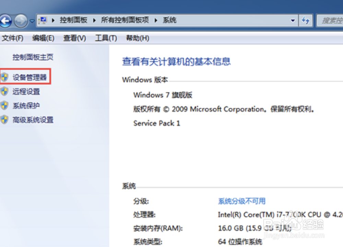
Task: Open the 工具(T) menu
Action: click(x=106, y=38)
